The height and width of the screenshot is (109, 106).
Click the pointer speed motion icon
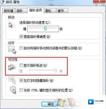click(x=12, y=25)
